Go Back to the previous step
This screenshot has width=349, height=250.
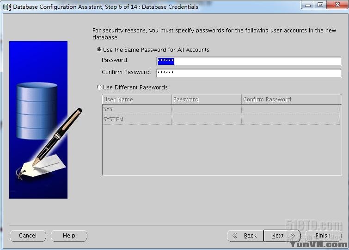pos(245,236)
